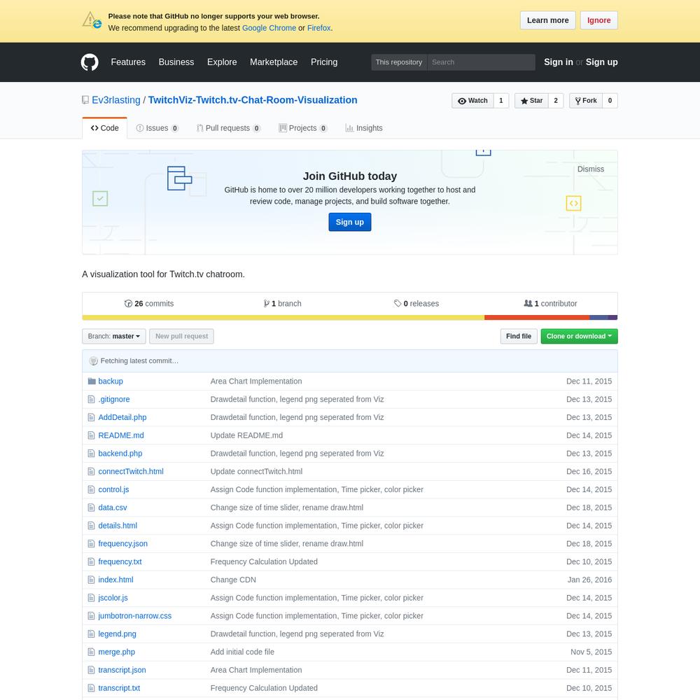The width and height of the screenshot is (700, 700).
Task: Click the file icon for backend.php
Action: pyautogui.click(x=91, y=454)
